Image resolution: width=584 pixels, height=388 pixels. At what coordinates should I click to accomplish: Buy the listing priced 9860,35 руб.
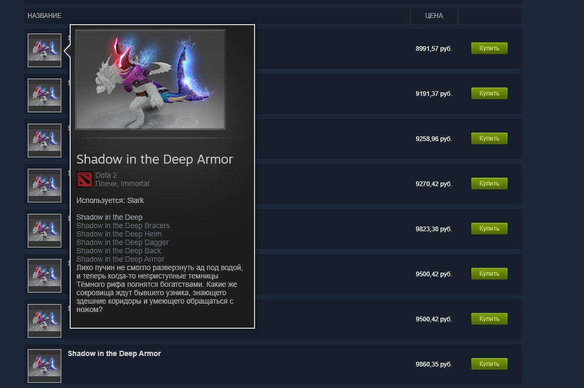[489, 364]
